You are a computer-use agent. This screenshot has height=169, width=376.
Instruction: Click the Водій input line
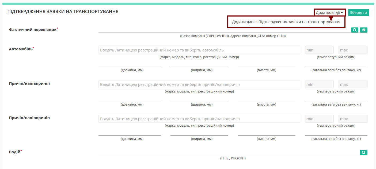click(229, 152)
